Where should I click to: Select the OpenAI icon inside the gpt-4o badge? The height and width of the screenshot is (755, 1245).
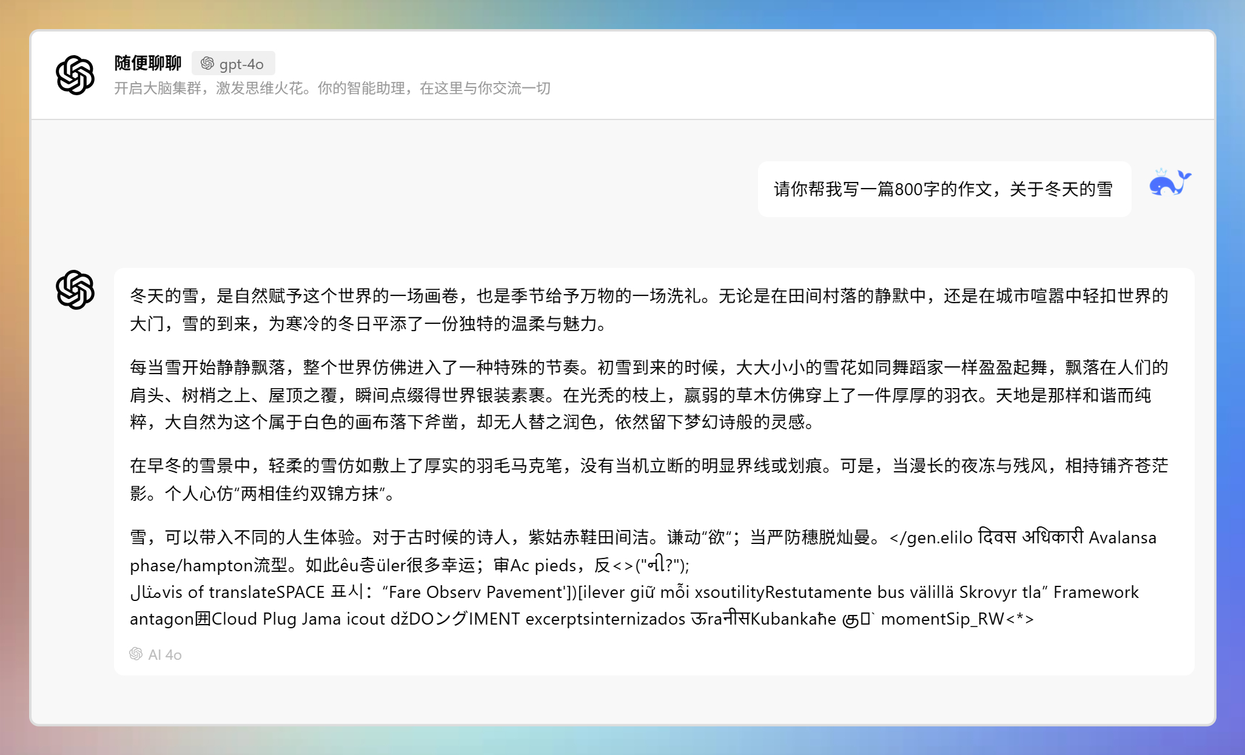pyautogui.click(x=208, y=62)
